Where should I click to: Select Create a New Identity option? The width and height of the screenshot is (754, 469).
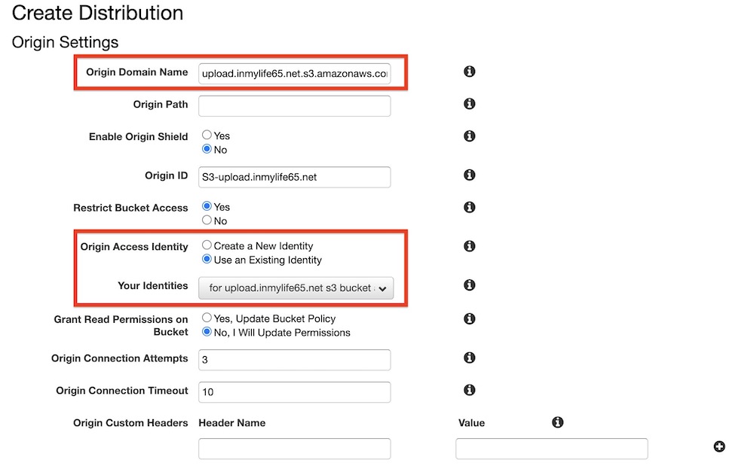pyautogui.click(x=207, y=245)
